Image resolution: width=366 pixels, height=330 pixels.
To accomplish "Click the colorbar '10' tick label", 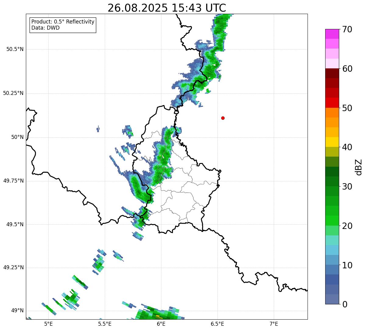I will 347,265.
